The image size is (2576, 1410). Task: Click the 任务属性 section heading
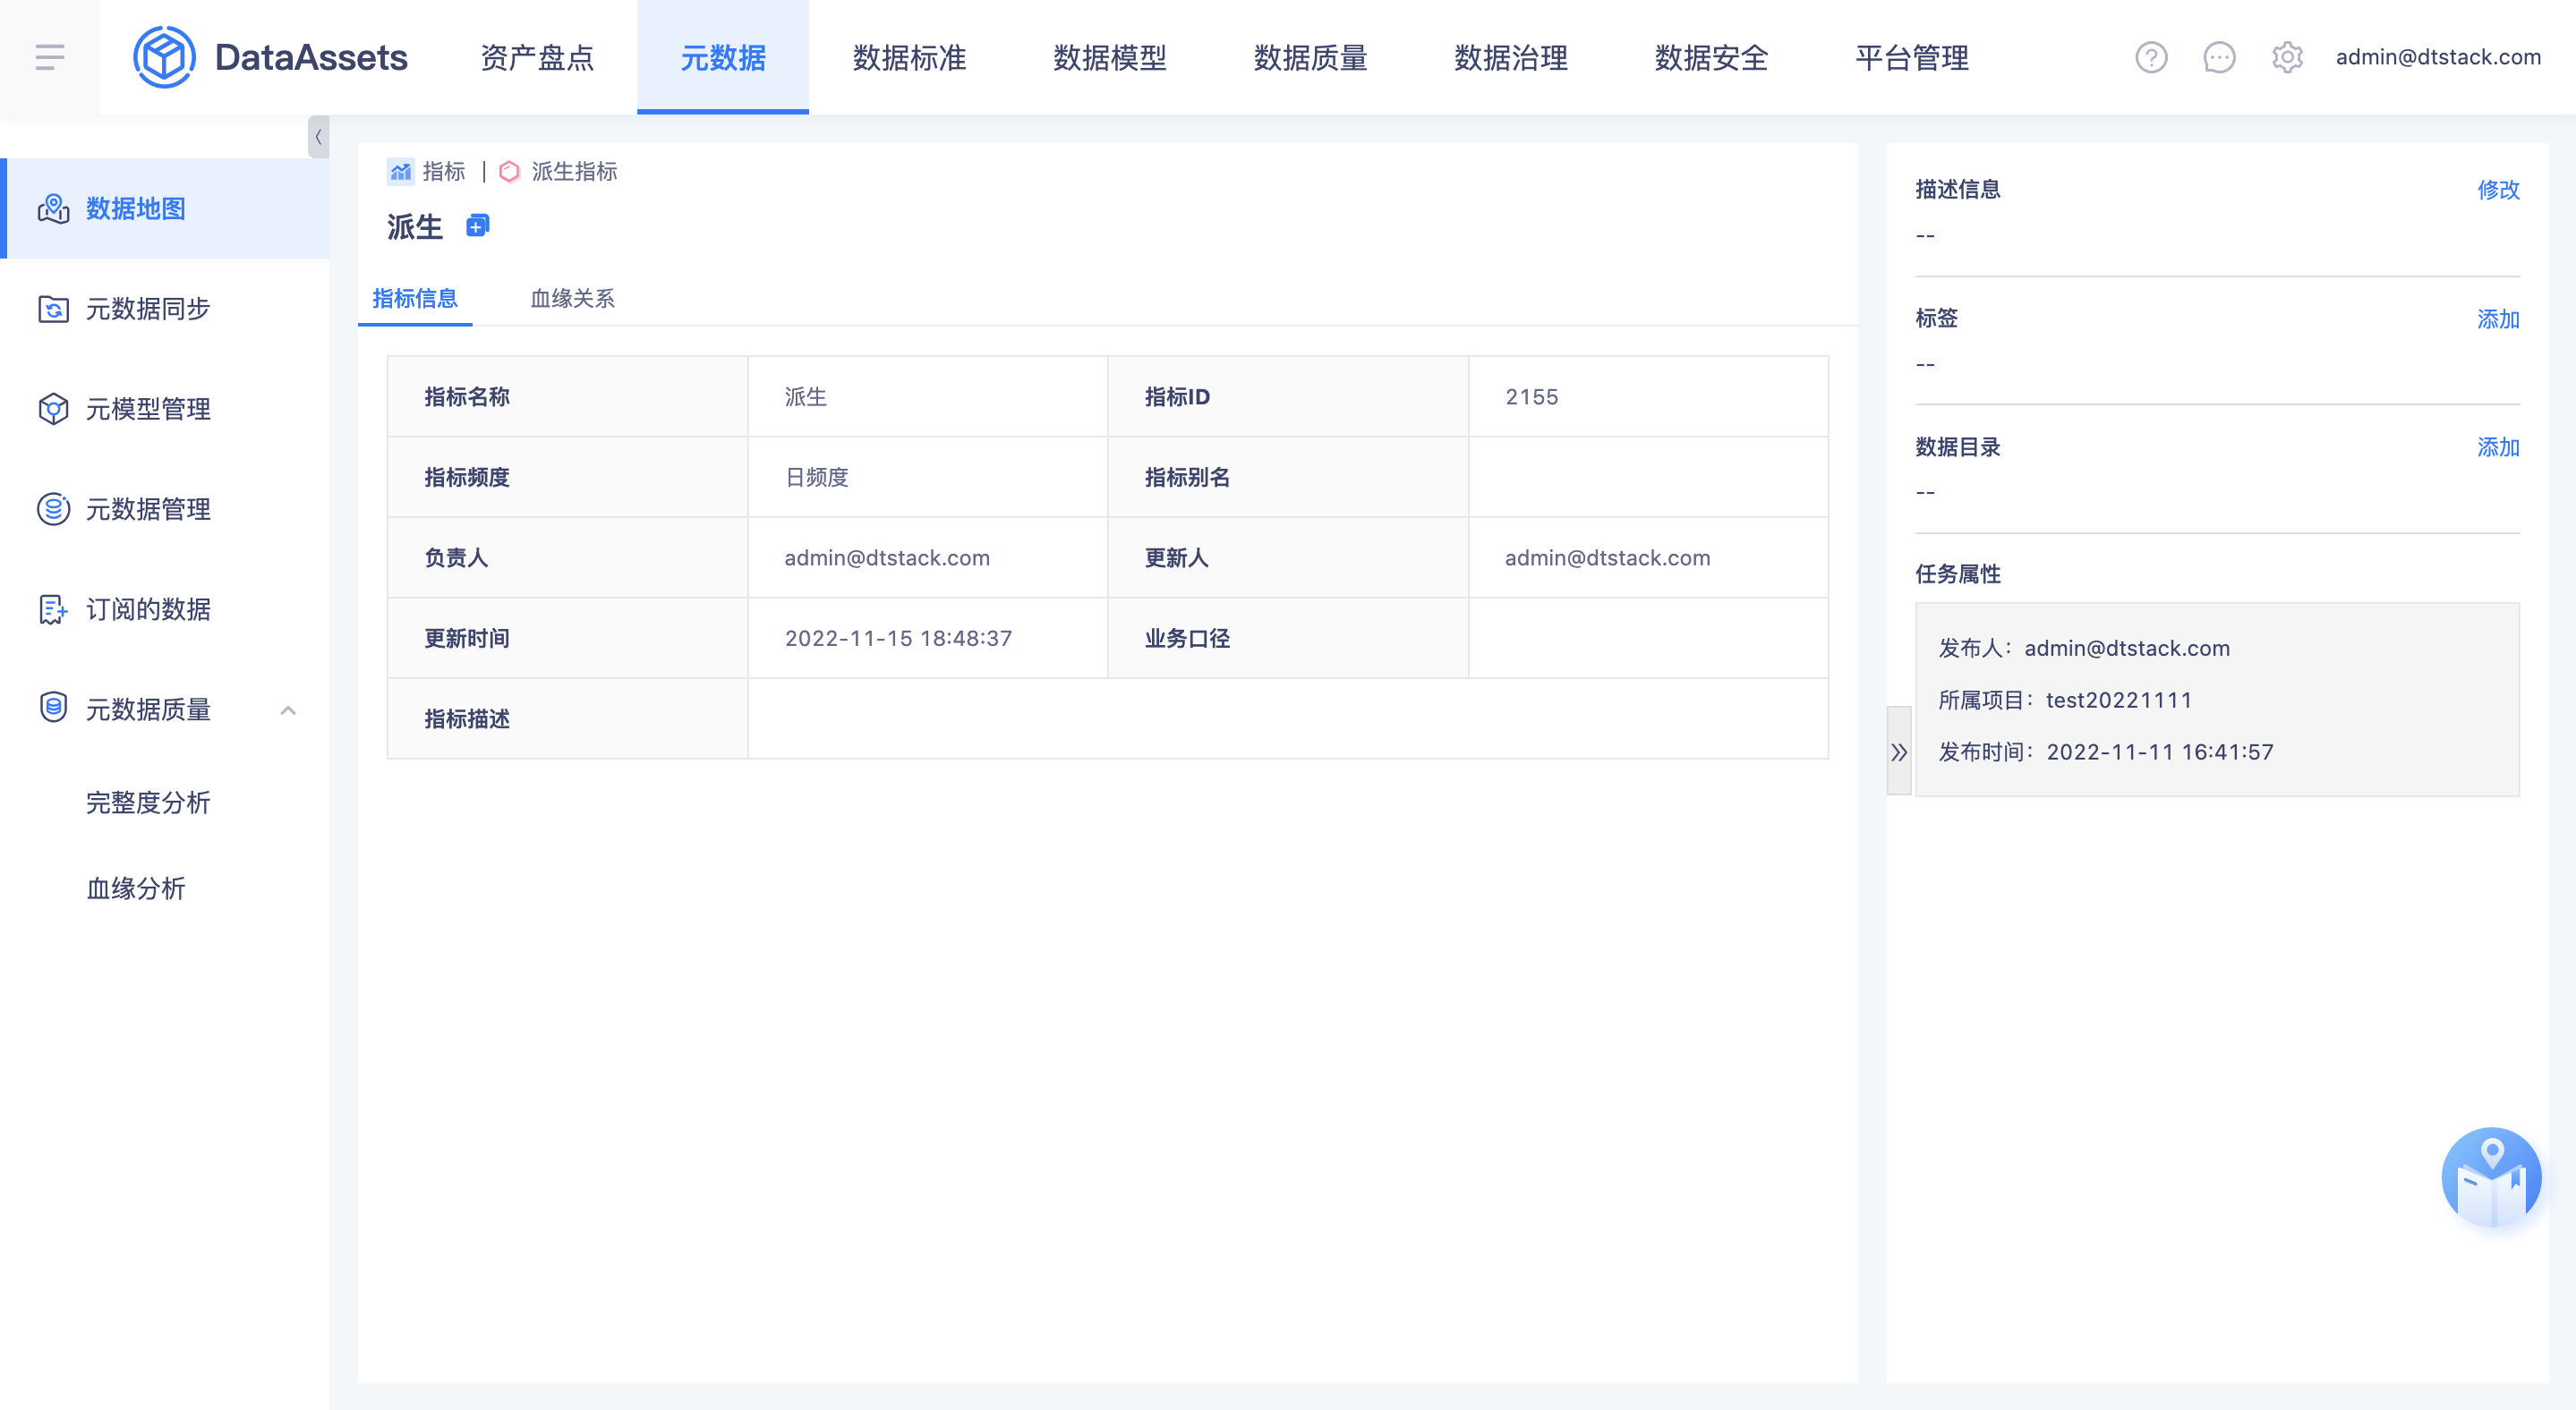tap(1957, 573)
